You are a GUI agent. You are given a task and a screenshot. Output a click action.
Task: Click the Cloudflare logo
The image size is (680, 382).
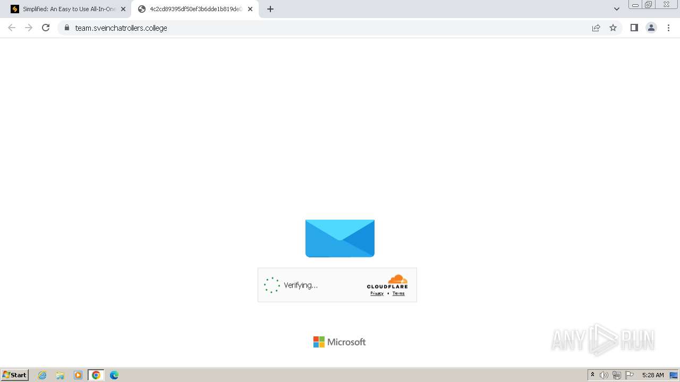click(x=387, y=282)
